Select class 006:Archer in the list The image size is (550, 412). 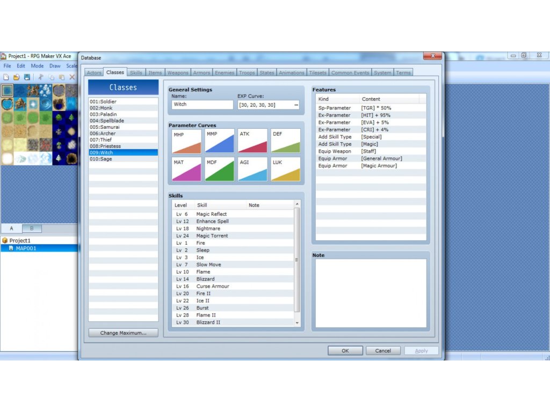pos(123,133)
